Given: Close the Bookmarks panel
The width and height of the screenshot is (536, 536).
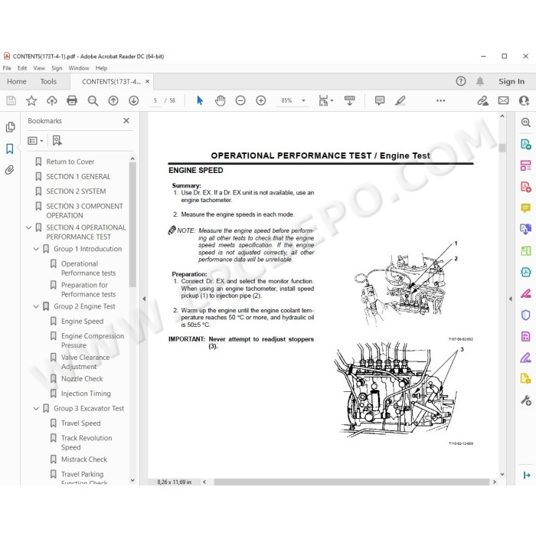Looking at the screenshot, I should [126, 121].
